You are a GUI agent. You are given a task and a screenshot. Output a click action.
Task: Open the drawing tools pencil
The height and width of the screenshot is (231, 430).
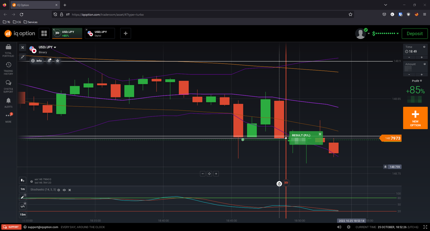23,197
